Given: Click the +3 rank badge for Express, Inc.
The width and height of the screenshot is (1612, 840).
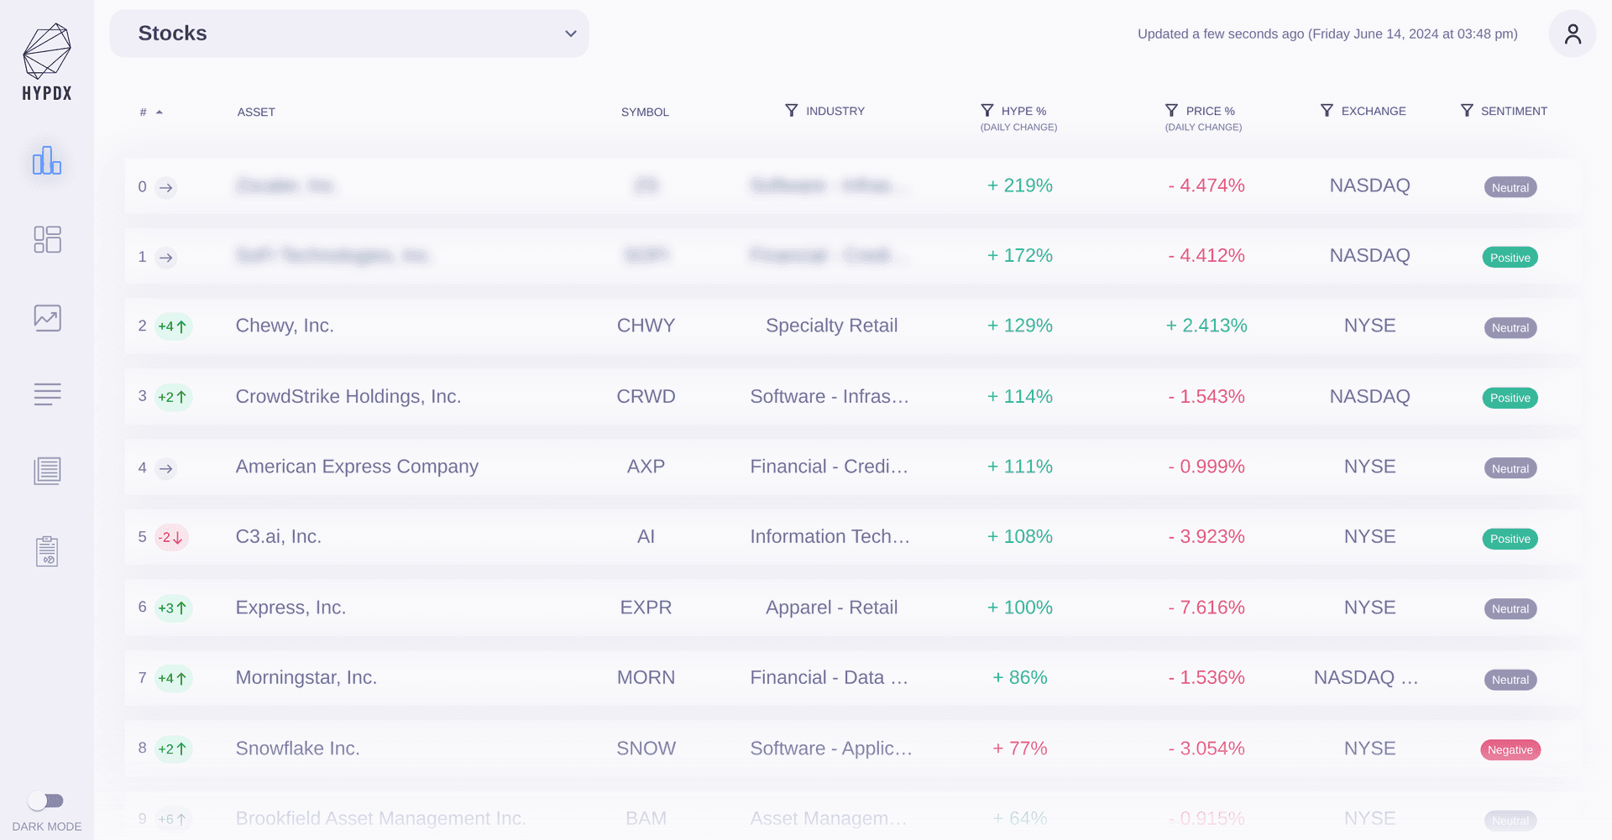Looking at the screenshot, I should tap(173, 608).
